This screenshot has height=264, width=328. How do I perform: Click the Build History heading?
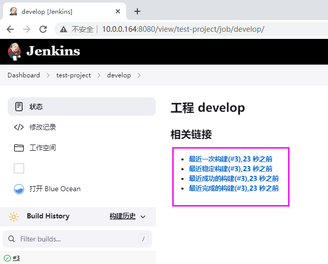point(48,216)
